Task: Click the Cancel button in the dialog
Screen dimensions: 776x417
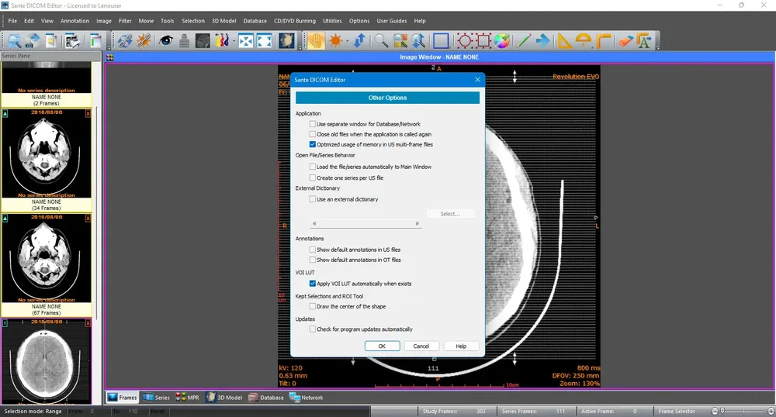Action: click(421, 346)
